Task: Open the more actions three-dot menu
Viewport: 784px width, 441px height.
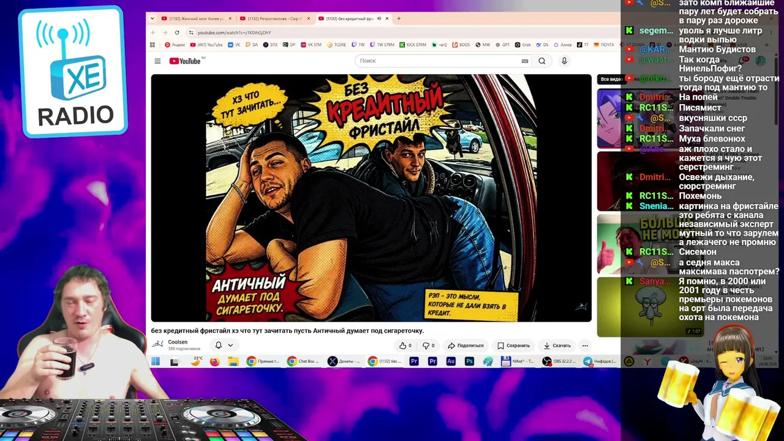Action: point(585,345)
